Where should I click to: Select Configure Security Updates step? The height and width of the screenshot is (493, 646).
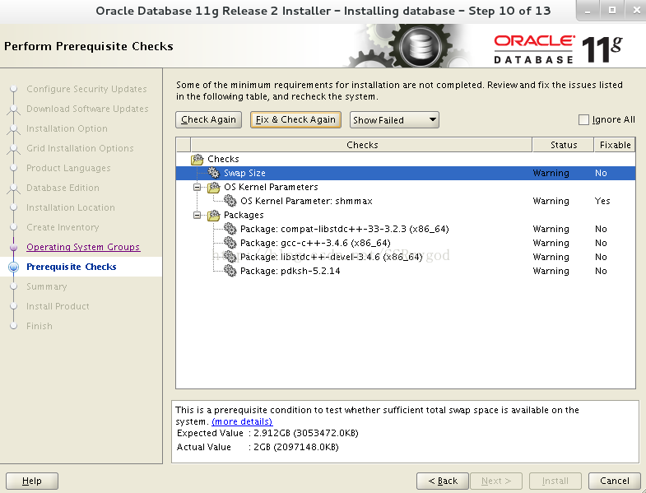(x=86, y=89)
